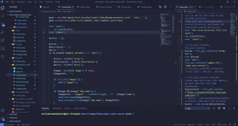The height and width of the screenshot is (126, 238).
Task: Open More Actions for the right editor group
Action: pos(234,7)
